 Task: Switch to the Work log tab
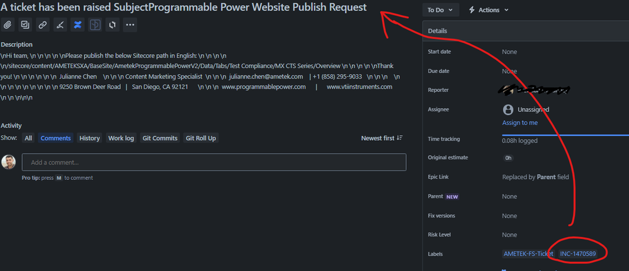coord(121,138)
